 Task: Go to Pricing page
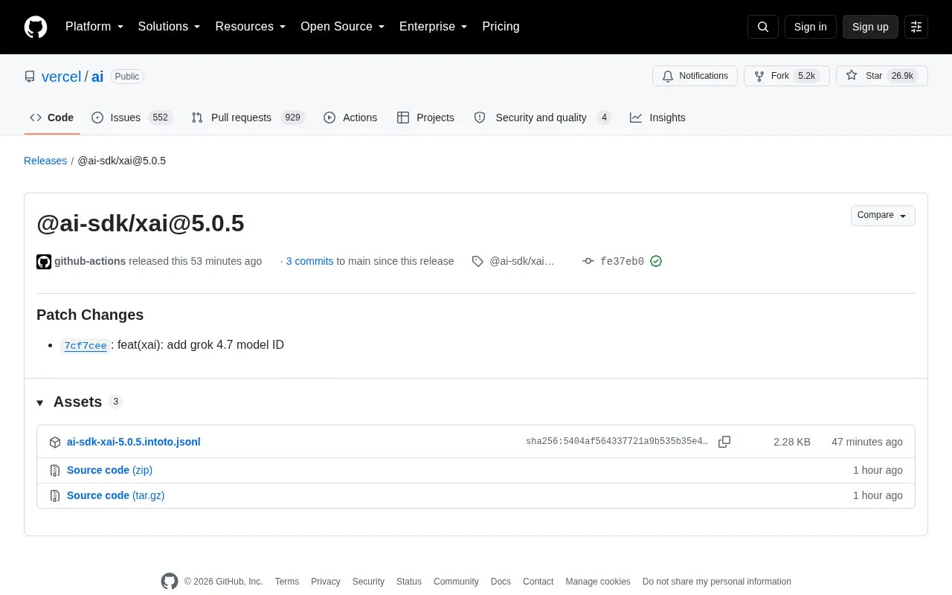point(501,27)
